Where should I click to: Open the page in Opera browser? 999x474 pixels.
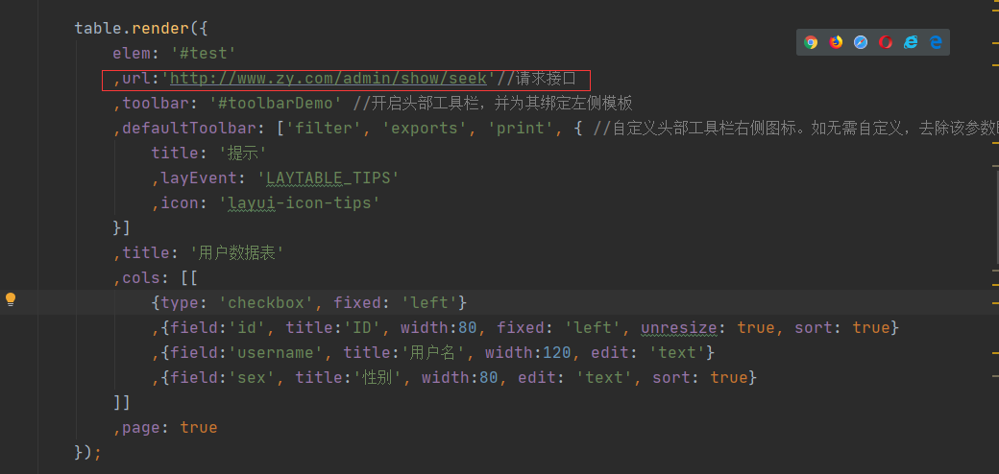click(x=886, y=42)
